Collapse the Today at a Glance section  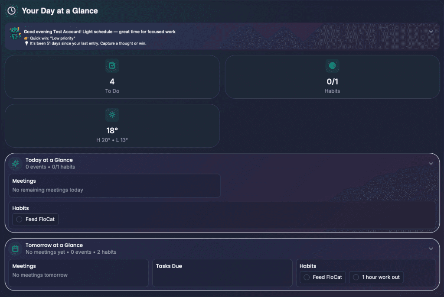click(431, 163)
